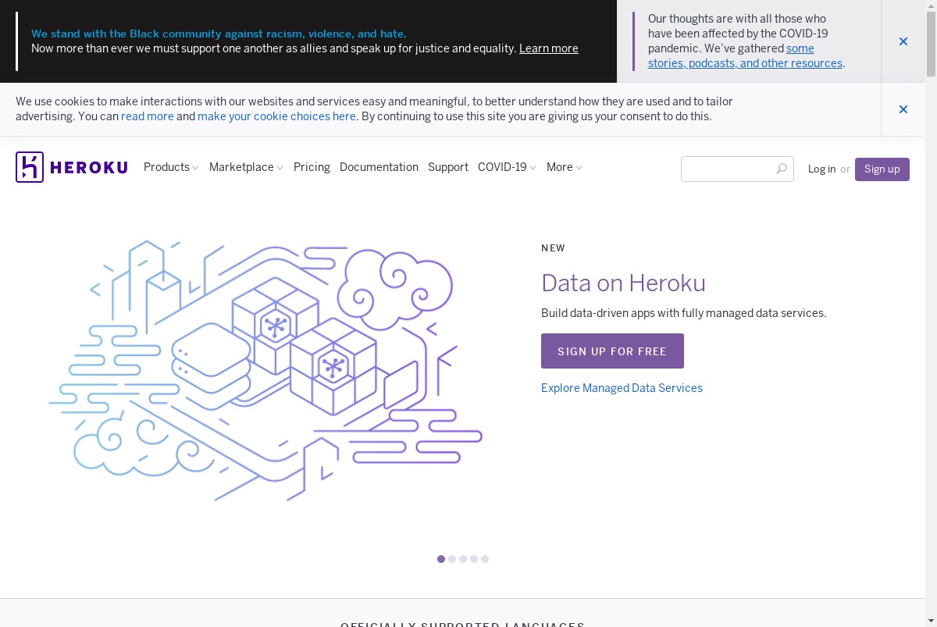The height and width of the screenshot is (627, 937).
Task: Open the COVID-19 dropdown menu
Action: click(x=507, y=167)
